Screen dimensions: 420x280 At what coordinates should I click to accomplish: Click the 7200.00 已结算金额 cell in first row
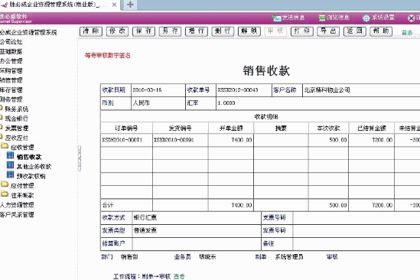pyautogui.click(x=372, y=140)
